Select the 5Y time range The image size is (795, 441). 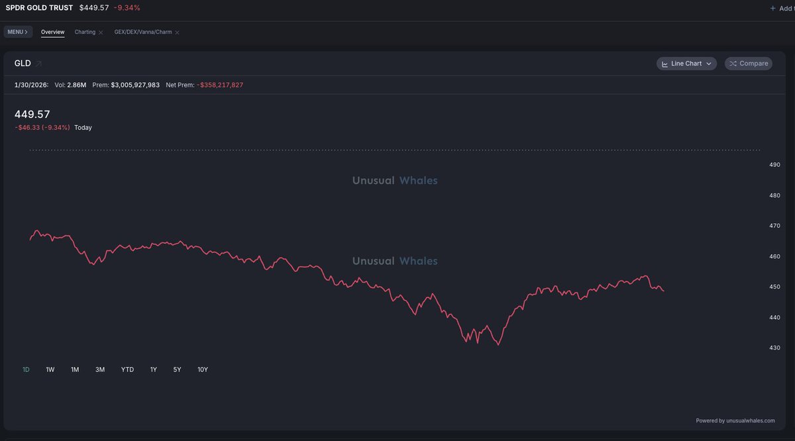point(177,369)
